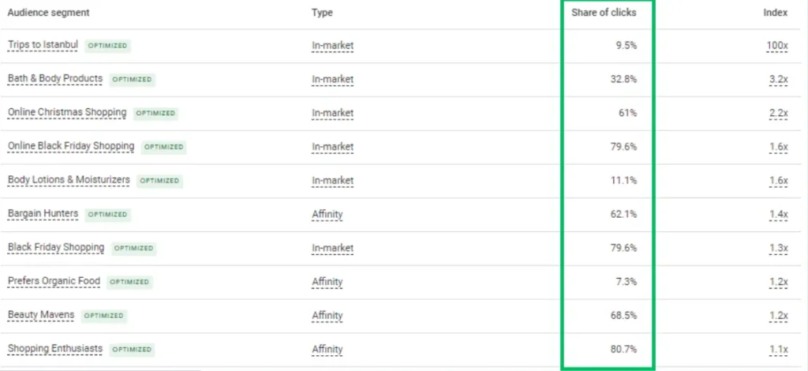Click the In-market type for Trips to Istanbul
This screenshot has height=371, width=808.
(x=332, y=46)
